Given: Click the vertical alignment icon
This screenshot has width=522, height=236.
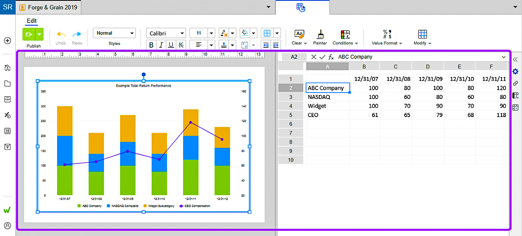Looking at the screenshot, I should 223,44.
